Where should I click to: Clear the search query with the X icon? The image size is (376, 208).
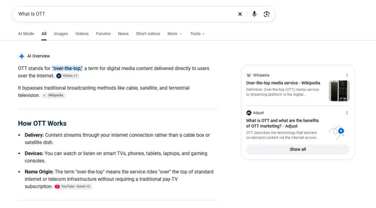(x=240, y=14)
